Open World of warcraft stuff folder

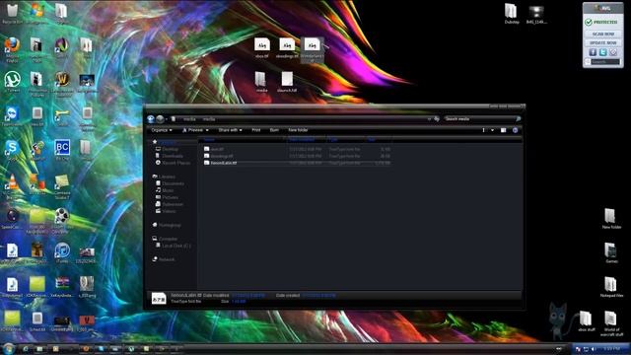click(x=611, y=323)
